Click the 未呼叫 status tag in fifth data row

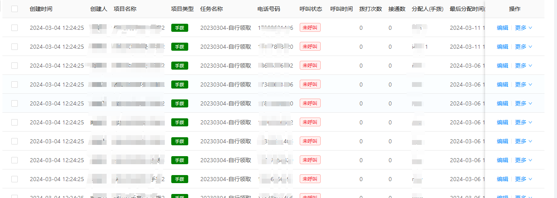click(310, 103)
